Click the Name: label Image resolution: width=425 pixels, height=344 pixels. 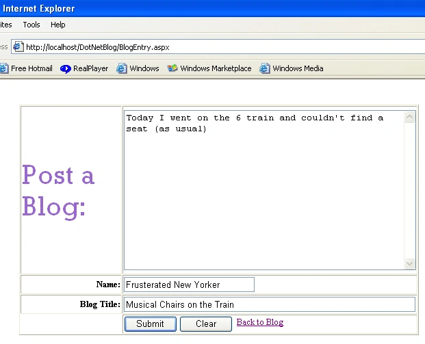point(108,285)
